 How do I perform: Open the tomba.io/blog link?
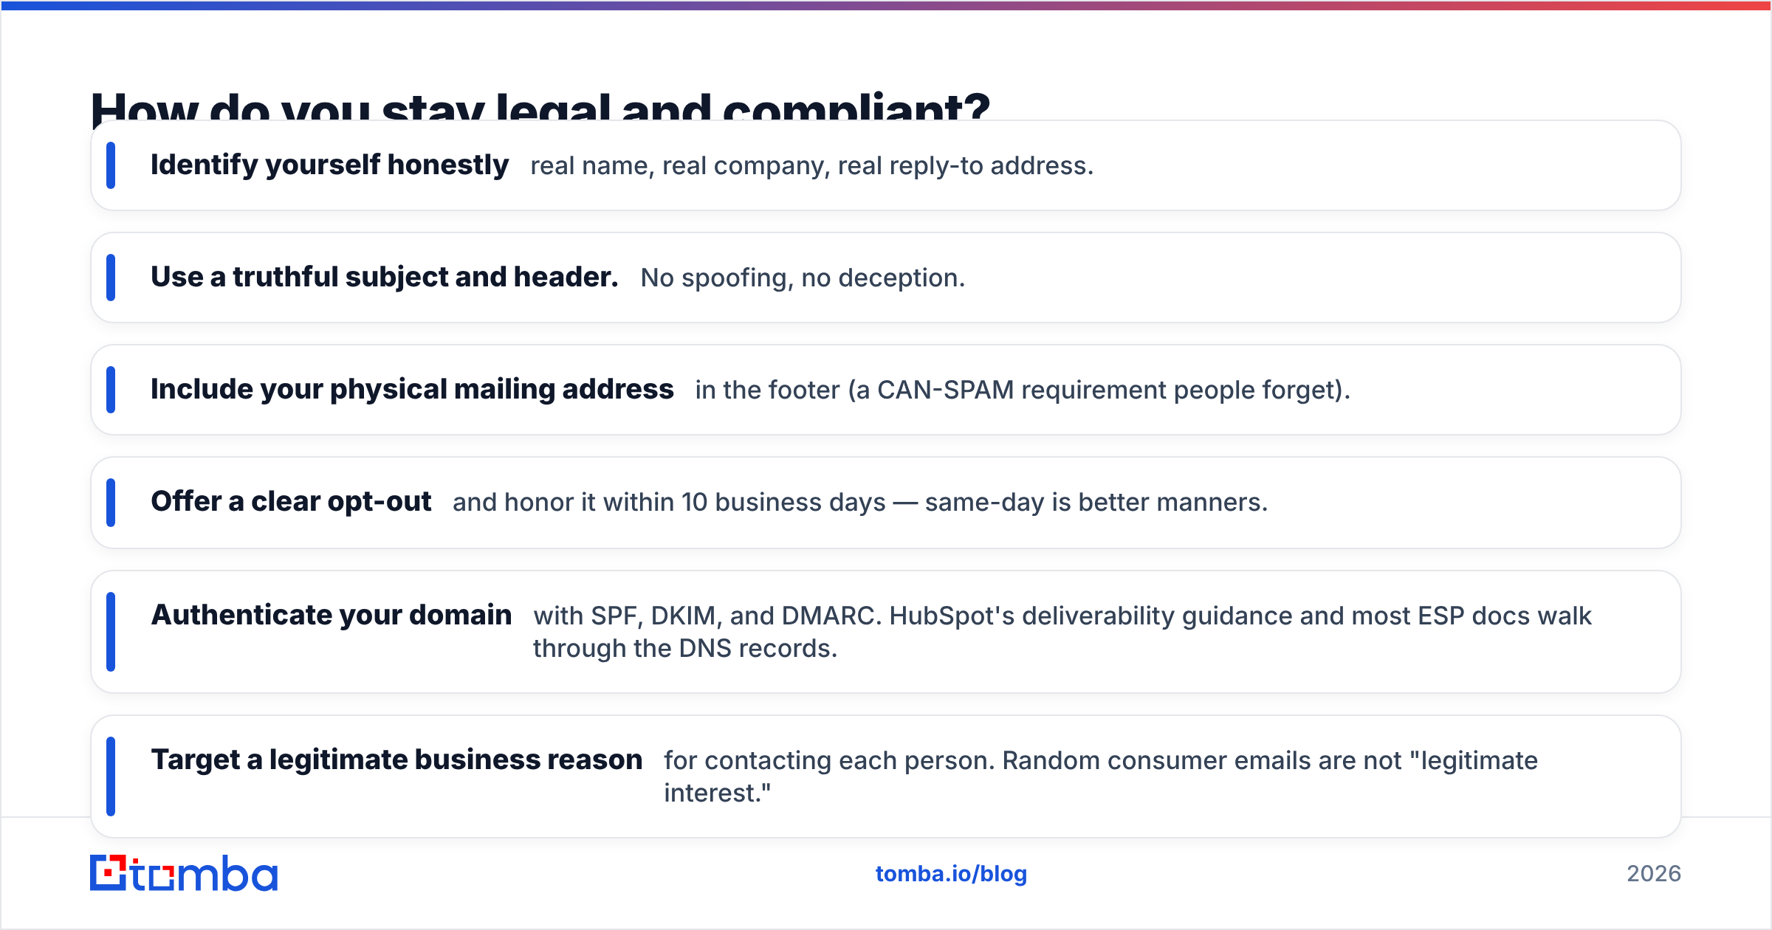[951, 874]
